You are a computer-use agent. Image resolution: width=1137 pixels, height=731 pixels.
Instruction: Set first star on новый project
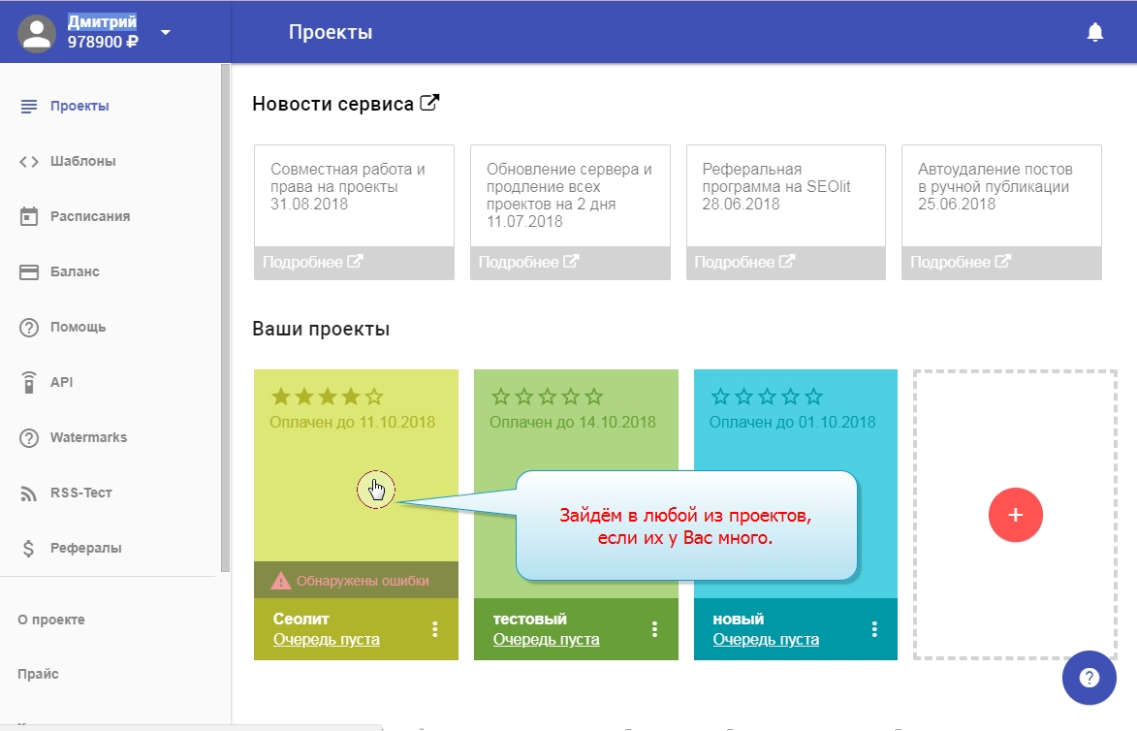[x=720, y=397]
